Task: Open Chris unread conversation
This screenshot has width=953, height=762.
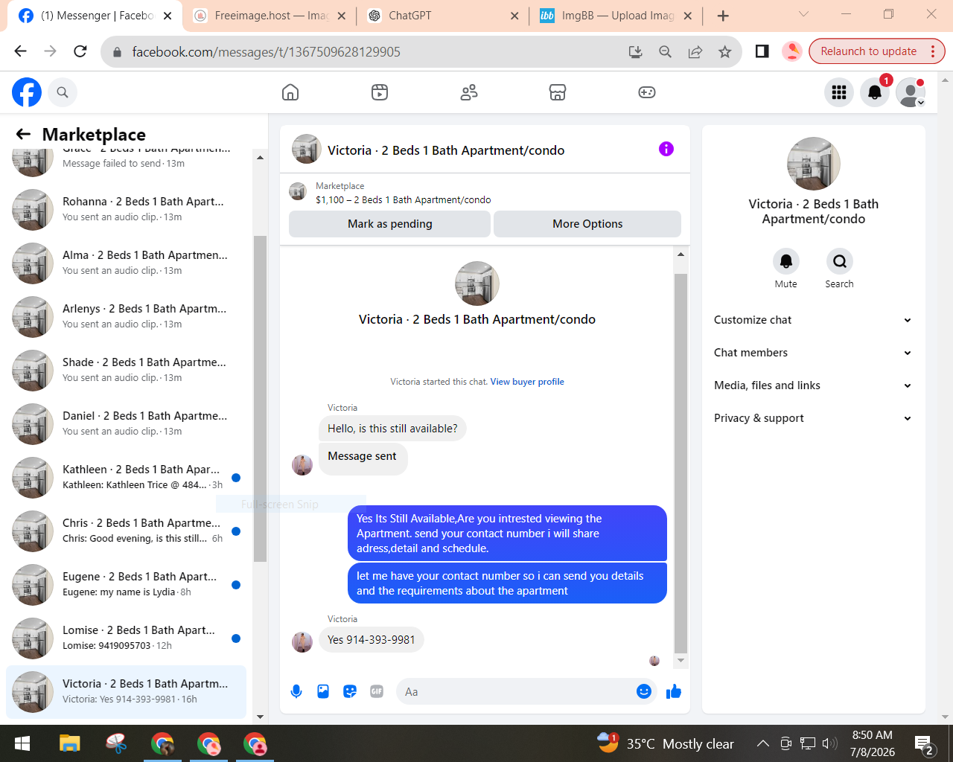Action: click(127, 531)
